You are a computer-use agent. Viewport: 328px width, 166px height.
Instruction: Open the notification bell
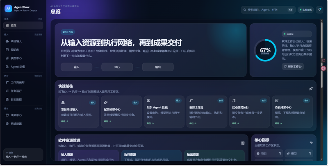319,9
